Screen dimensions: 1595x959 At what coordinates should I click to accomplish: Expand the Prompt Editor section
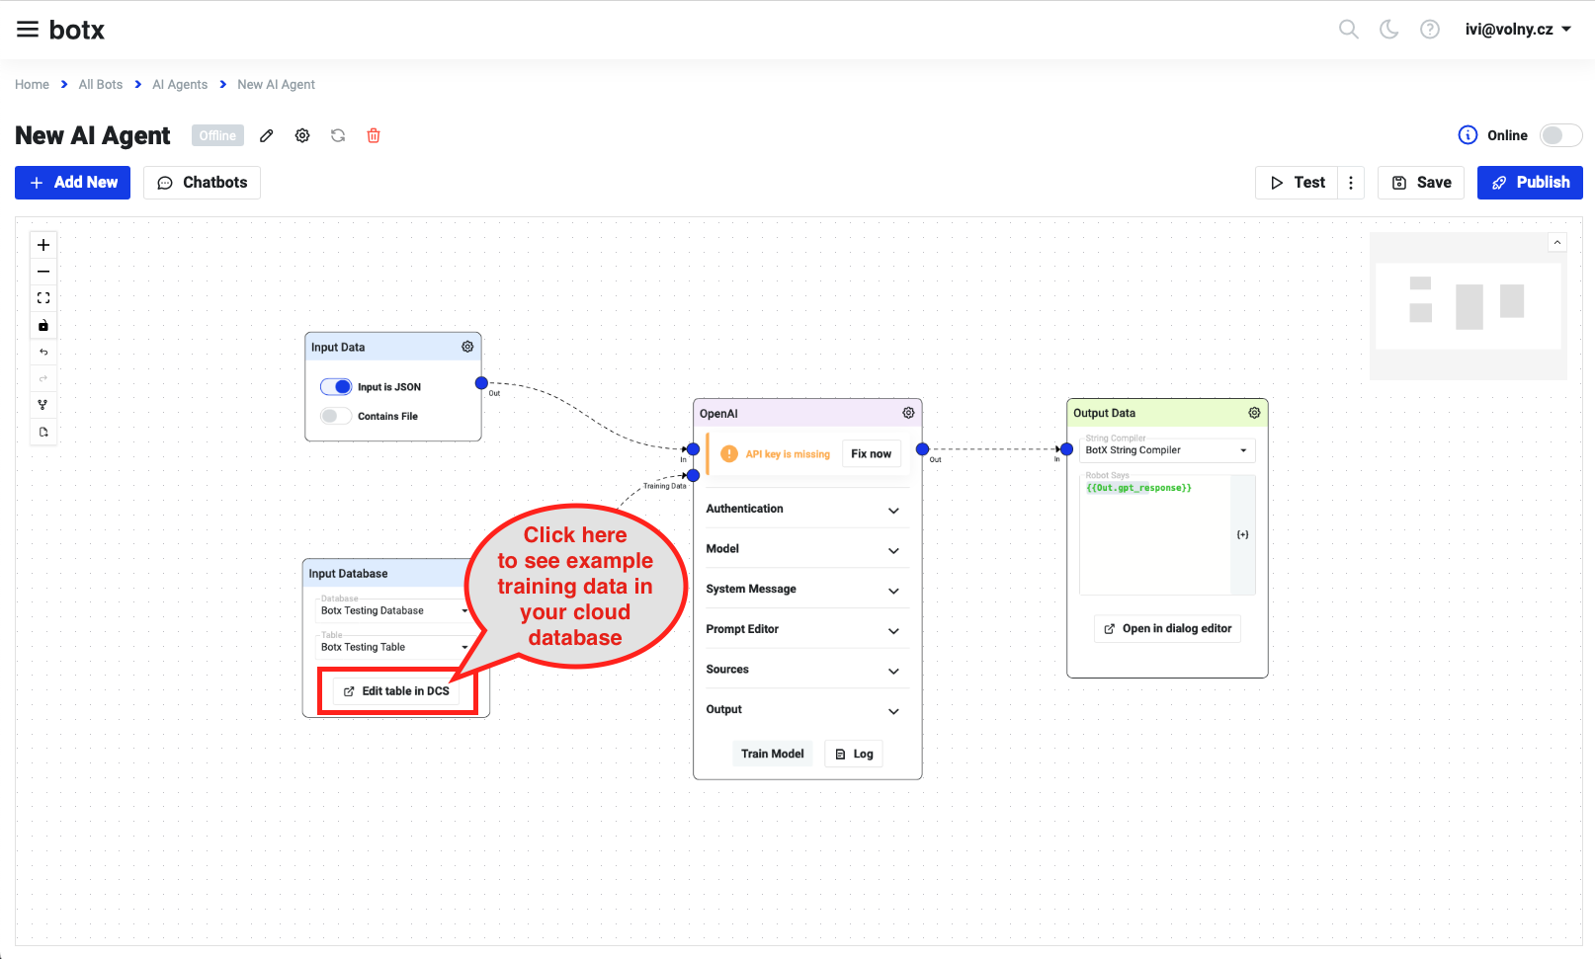click(x=801, y=630)
